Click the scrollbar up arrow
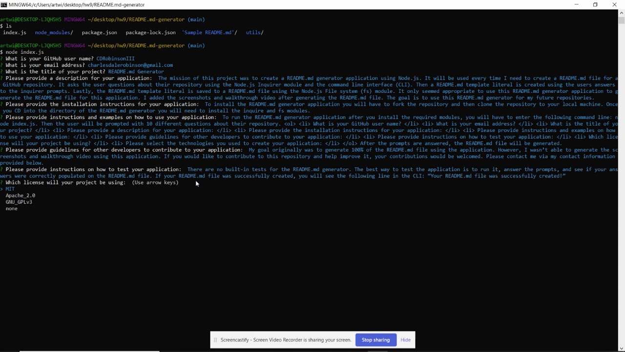 click(621, 13)
